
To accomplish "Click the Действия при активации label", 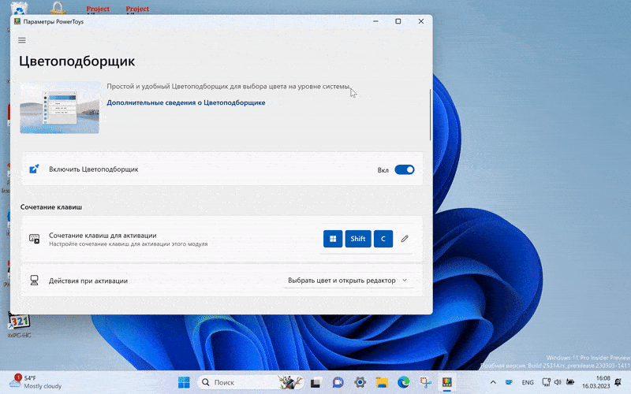I will click(88, 281).
